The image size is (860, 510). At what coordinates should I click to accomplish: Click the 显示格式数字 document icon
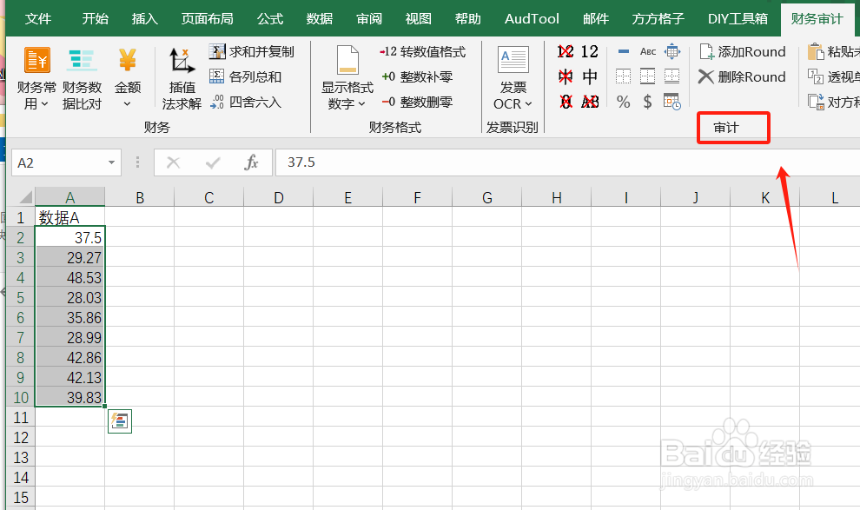[x=347, y=60]
